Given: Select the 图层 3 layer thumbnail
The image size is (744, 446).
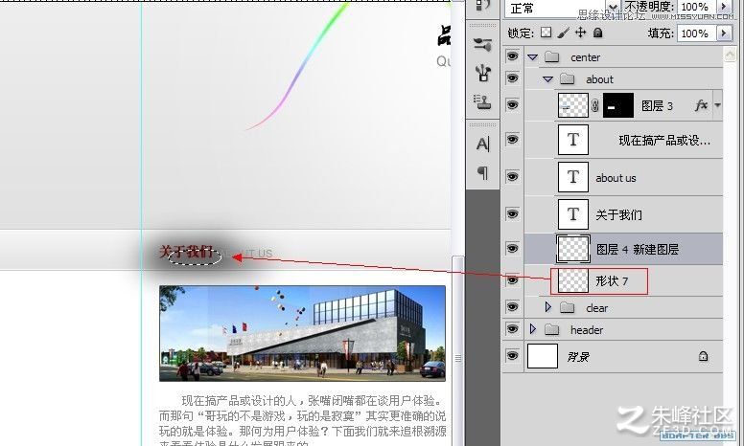Looking at the screenshot, I should click(x=573, y=105).
